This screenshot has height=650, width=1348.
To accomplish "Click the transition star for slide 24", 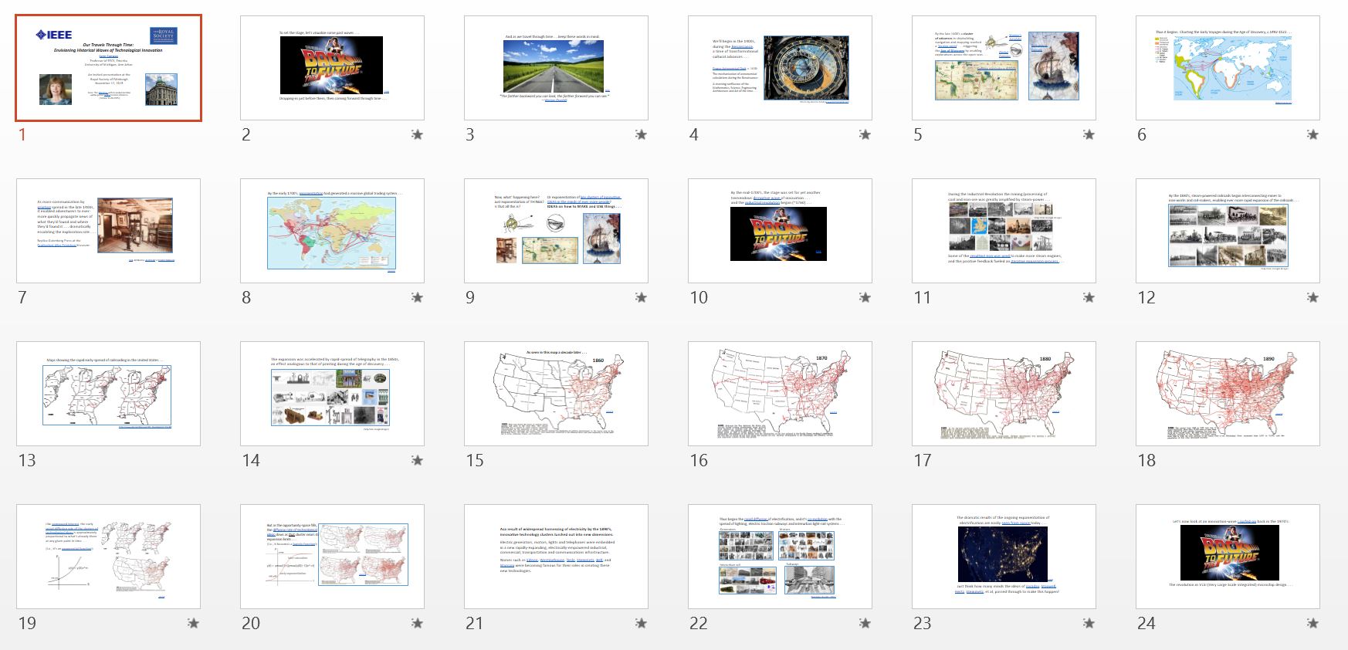I will [1312, 624].
